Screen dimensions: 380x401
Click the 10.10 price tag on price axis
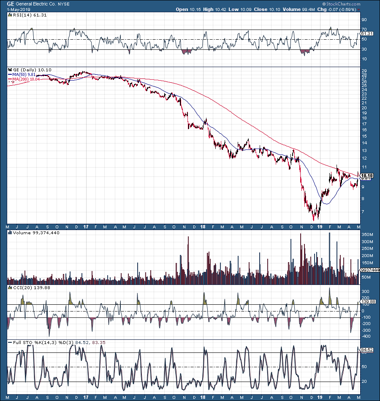coord(367,176)
